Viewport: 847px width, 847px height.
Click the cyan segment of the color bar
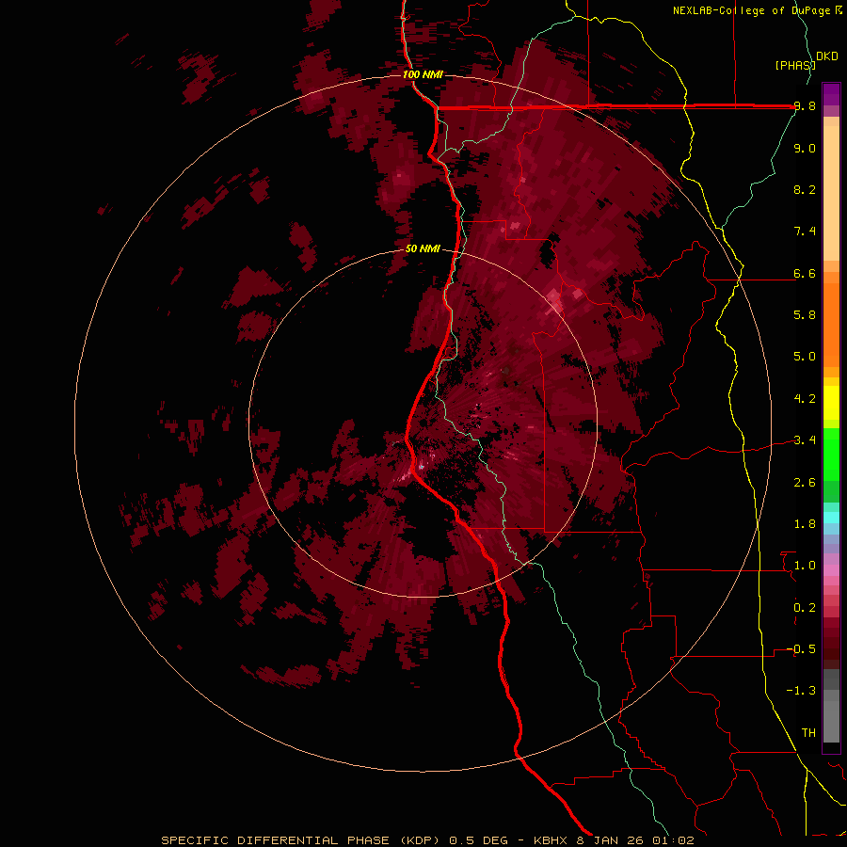tap(831, 518)
